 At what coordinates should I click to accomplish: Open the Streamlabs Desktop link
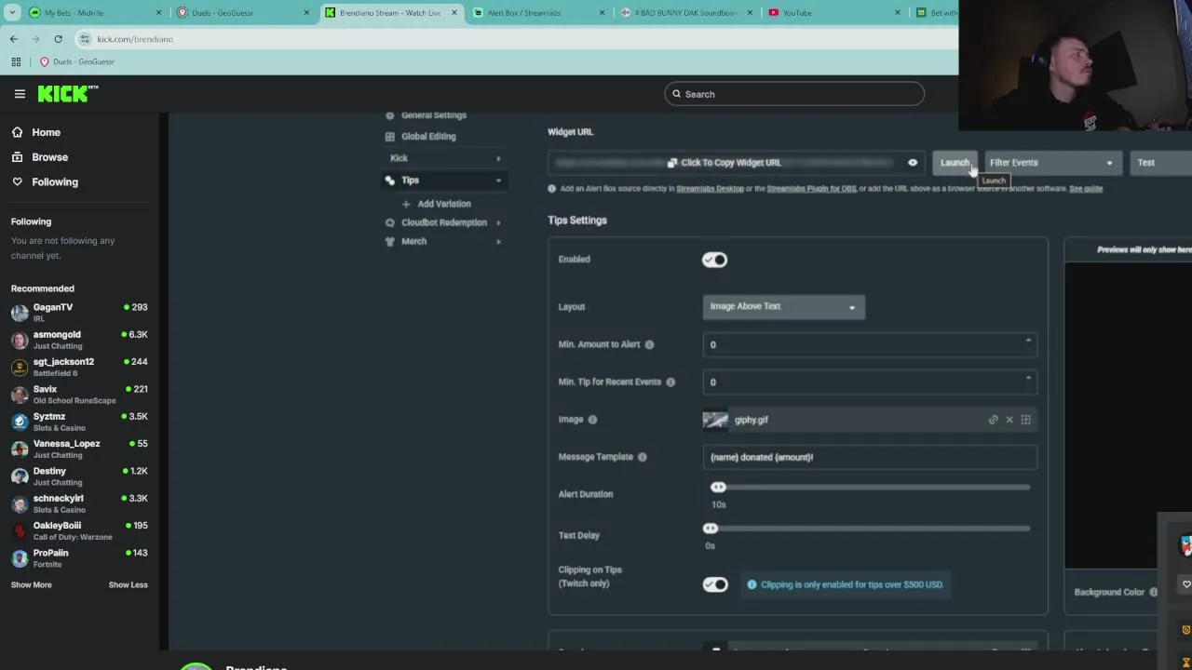[710, 189]
